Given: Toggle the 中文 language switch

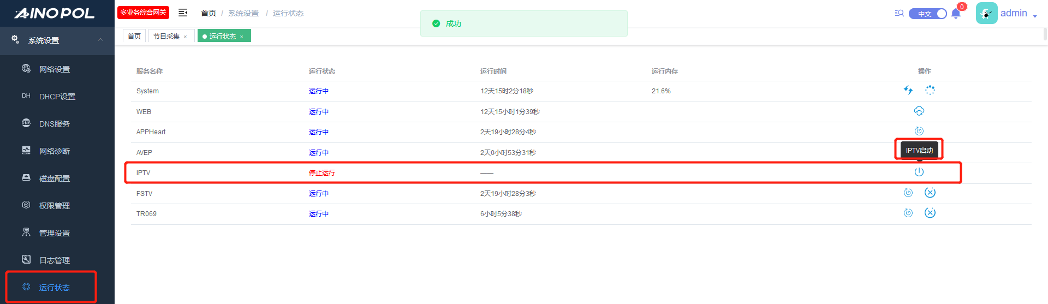Looking at the screenshot, I should pos(928,14).
